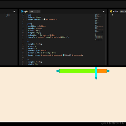Screen dimensions: 126x126
Task: Click the yellow Script panel icon
Action: (x=111, y=12)
